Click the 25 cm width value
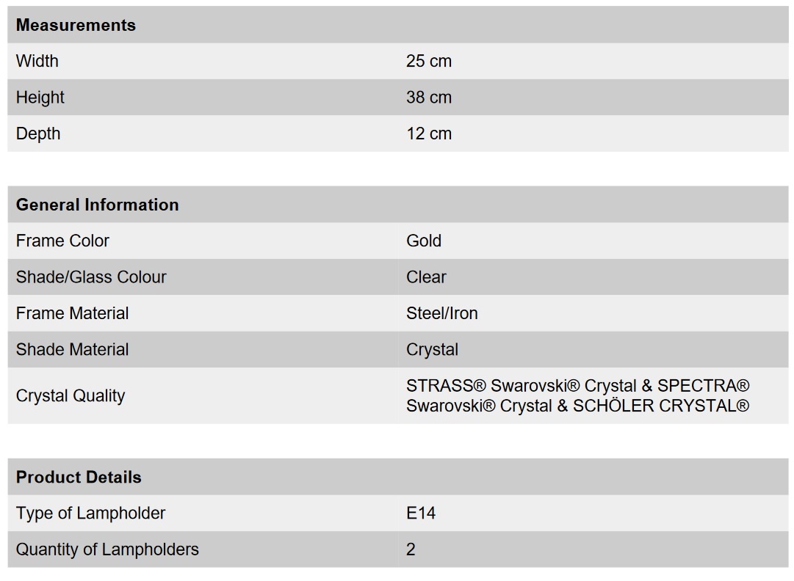Image resolution: width=794 pixels, height=581 pixels. tap(428, 61)
